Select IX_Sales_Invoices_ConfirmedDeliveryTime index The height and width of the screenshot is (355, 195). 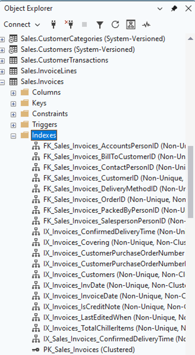tap(114, 339)
